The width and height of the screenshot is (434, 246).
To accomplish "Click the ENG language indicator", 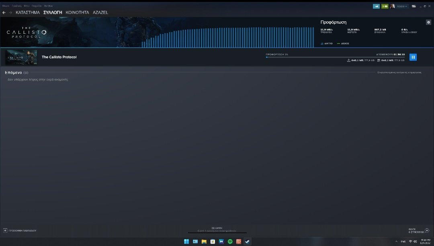I will click(x=403, y=242).
